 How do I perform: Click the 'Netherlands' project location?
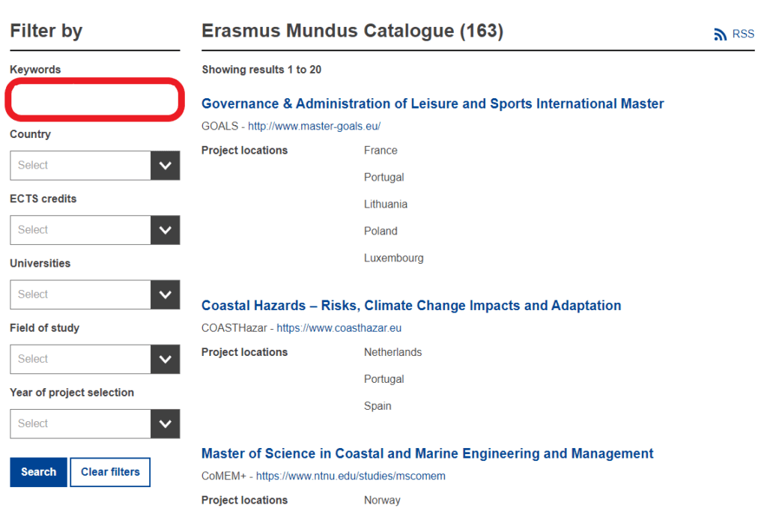pos(392,352)
